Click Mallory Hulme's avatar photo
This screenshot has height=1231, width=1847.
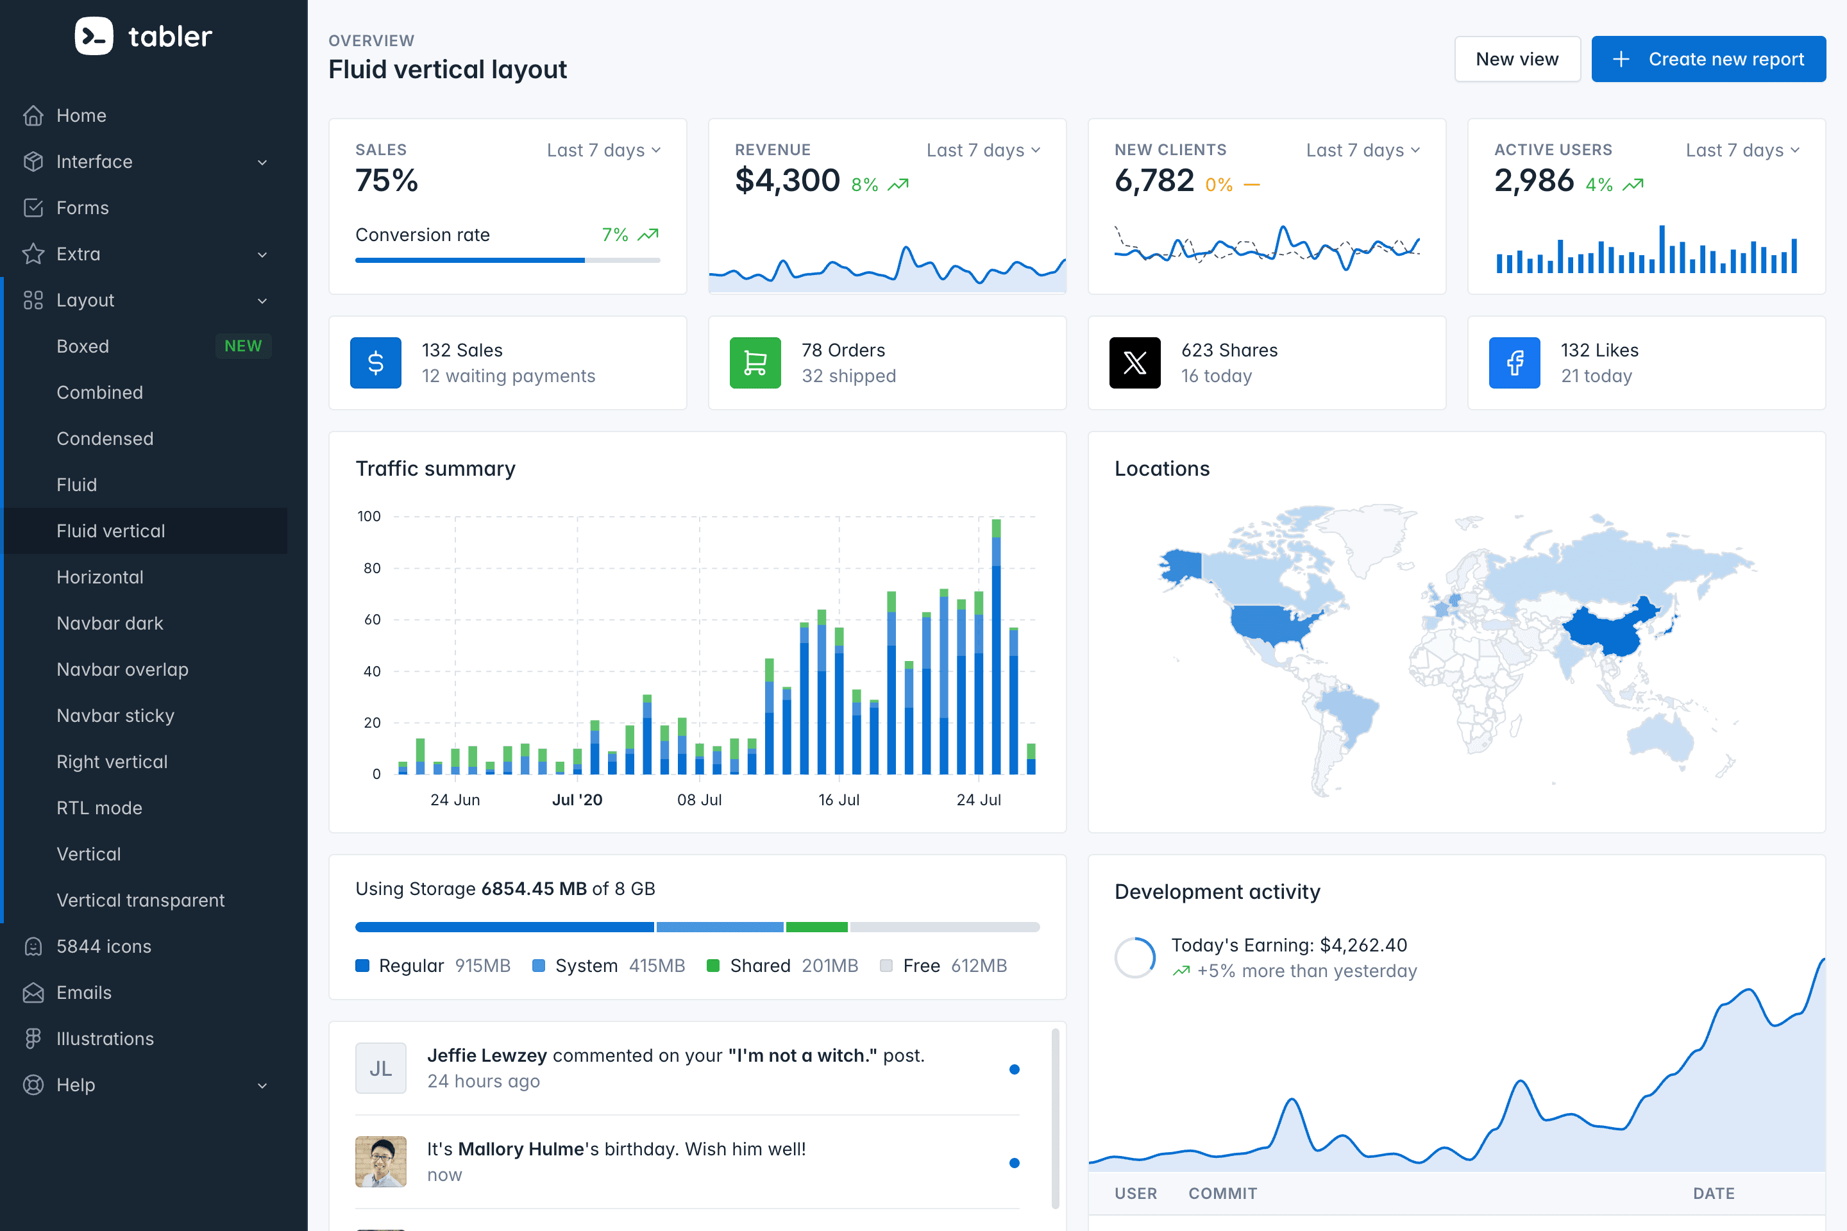tap(381, 1161)
